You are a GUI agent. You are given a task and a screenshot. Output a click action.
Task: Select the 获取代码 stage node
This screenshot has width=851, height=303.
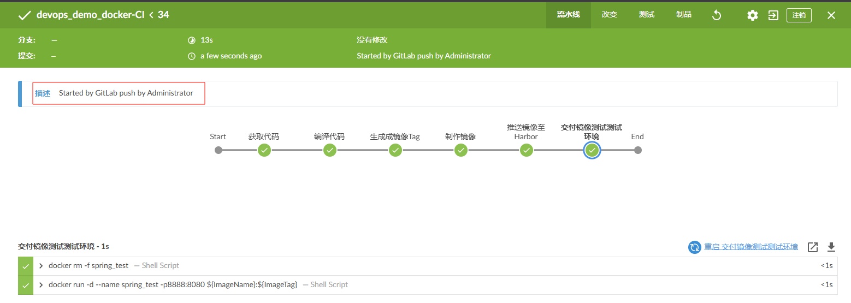(264, 150)
